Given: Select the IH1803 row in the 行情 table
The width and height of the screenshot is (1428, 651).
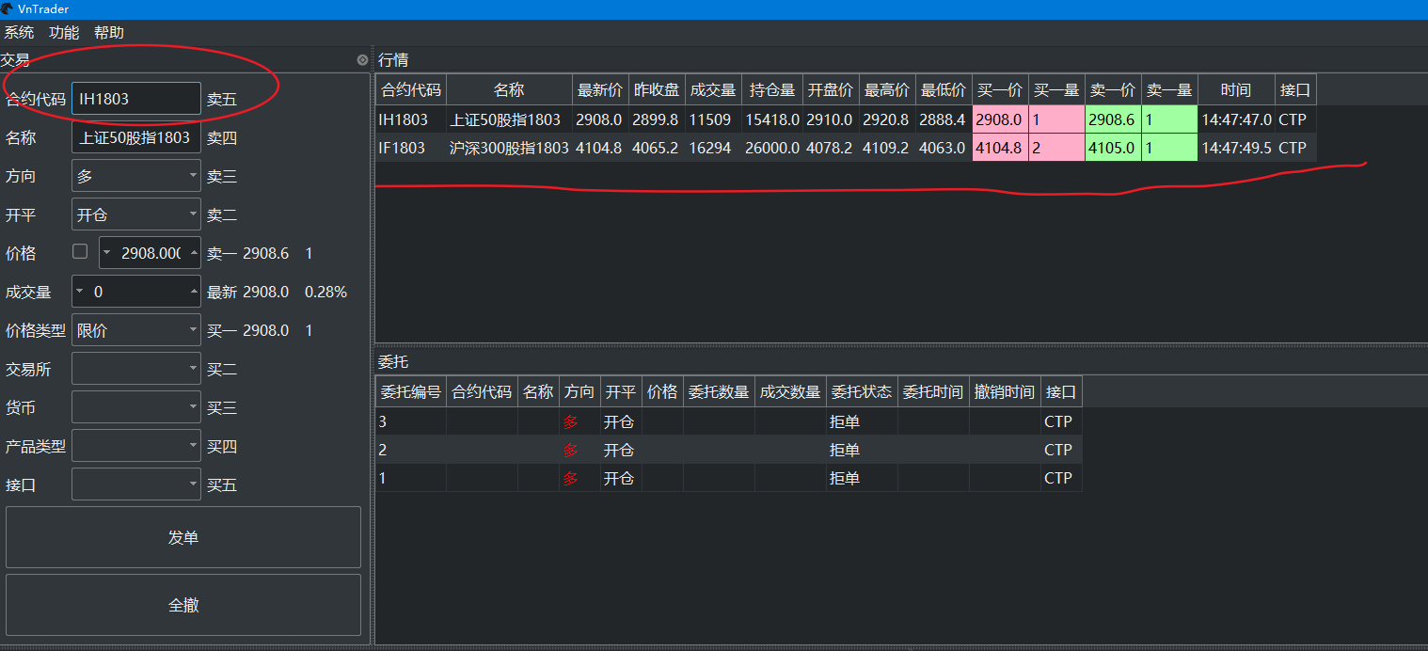Looking at the screenshot, I should point(658,119).
